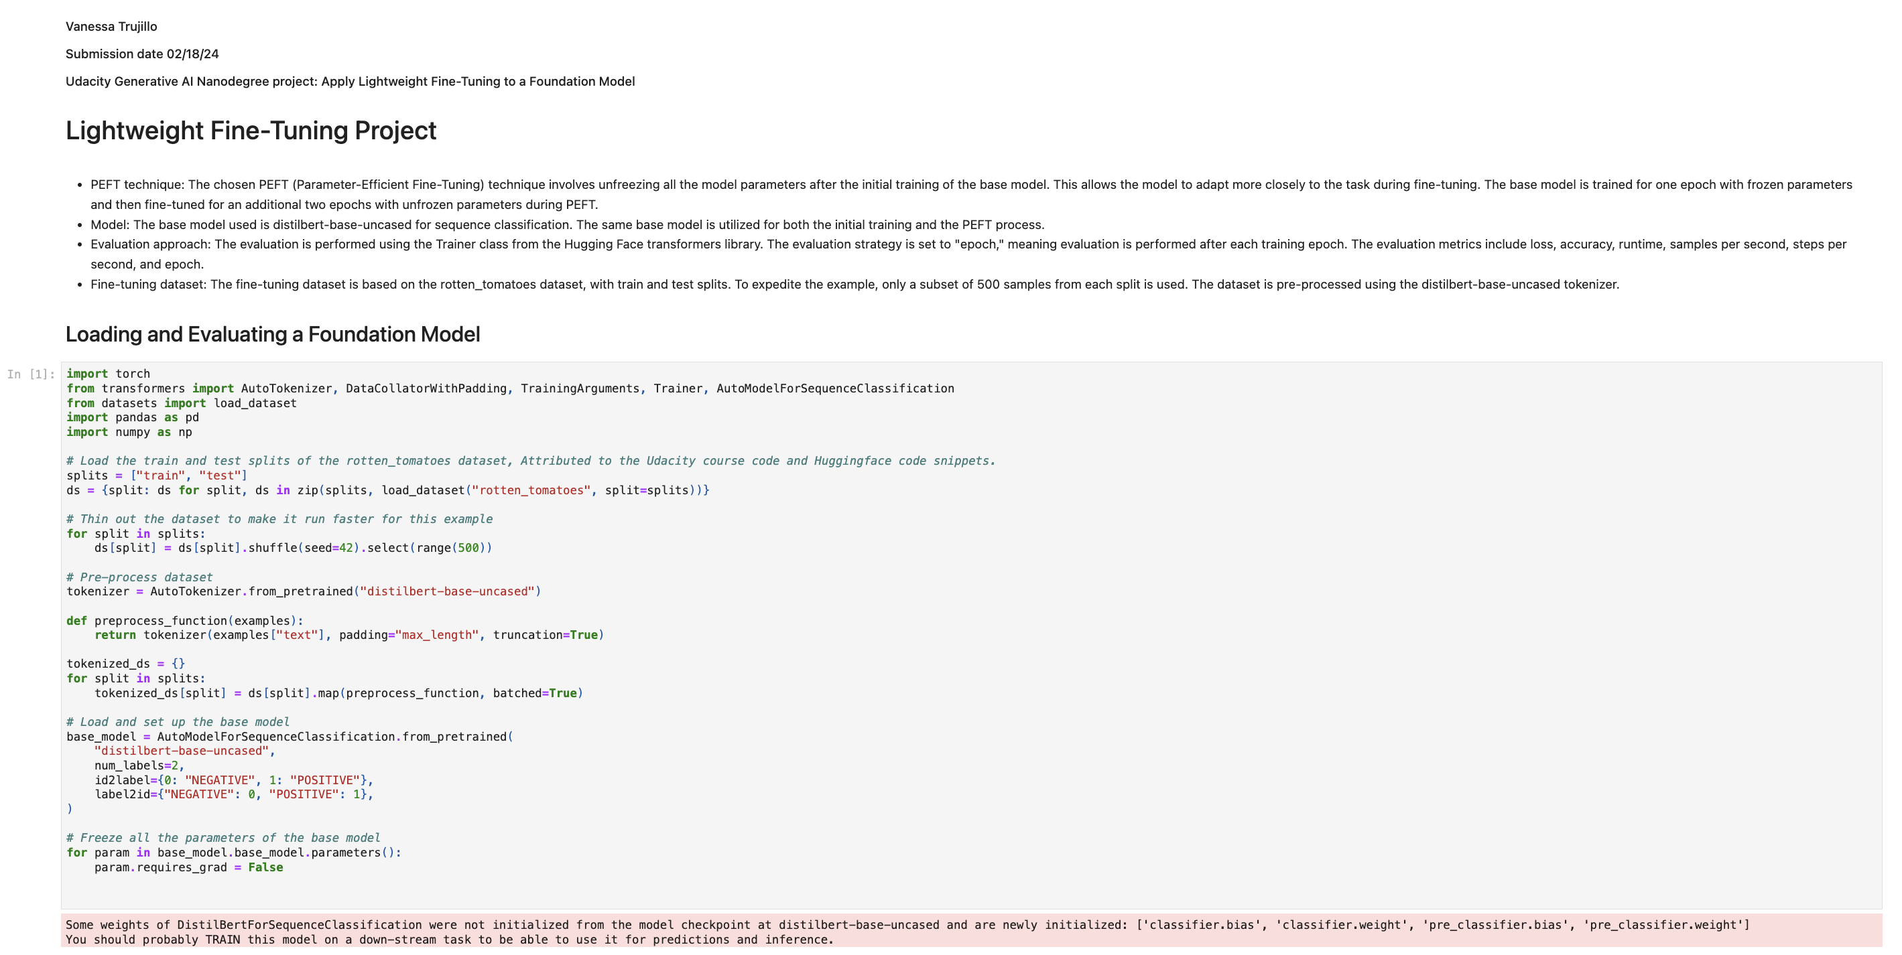This screenshot has width=1902, height=955.
Task: Click the import torch code line
Action: (x=108, y=374)
